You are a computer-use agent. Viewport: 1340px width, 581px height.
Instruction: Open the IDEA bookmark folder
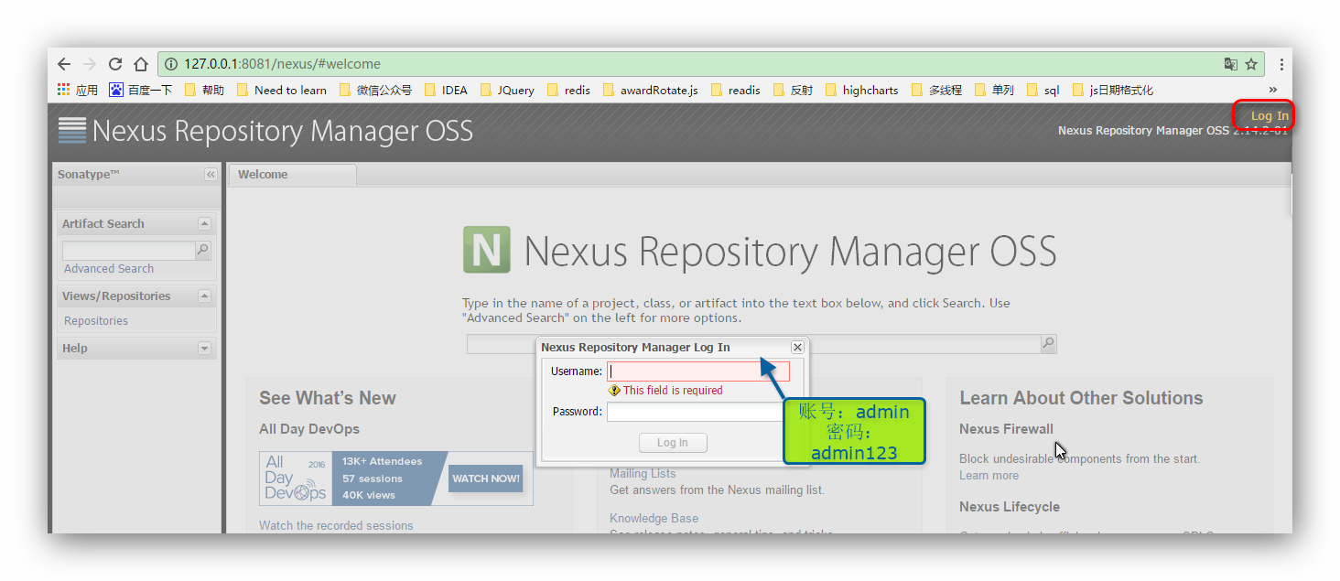pyautogui.click(x=446, y=90)
